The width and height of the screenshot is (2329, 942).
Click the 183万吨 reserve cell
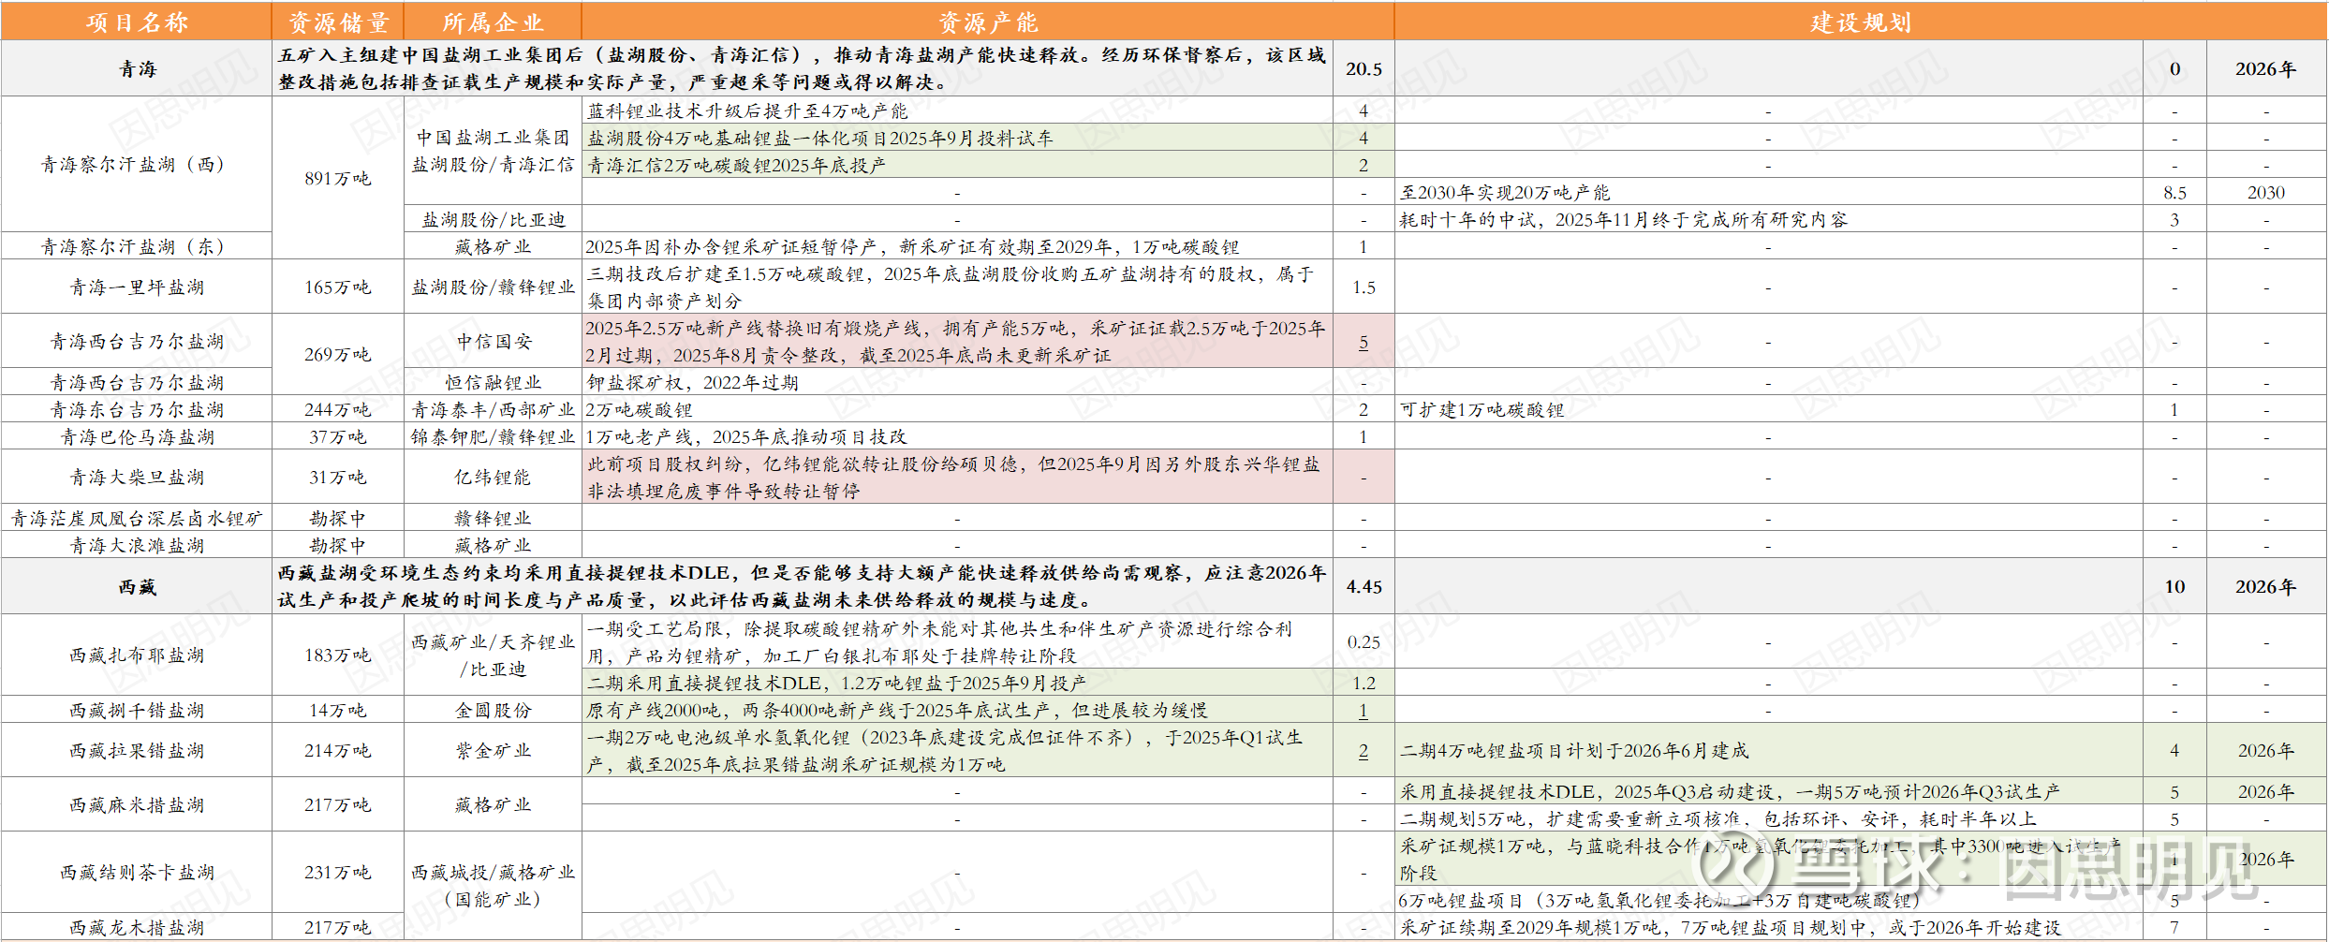point(338,655)
